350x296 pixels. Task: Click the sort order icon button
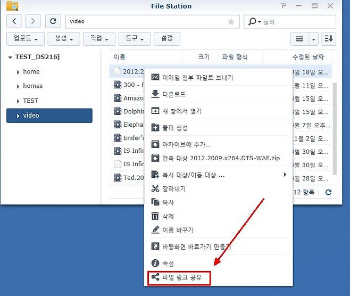click(x=329, y=39)
